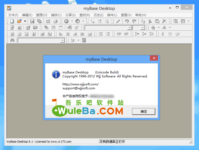The height and width of the screenshot is (150, 199).
Task: Click the Print icon in toolbar
Action: point(55,21)
